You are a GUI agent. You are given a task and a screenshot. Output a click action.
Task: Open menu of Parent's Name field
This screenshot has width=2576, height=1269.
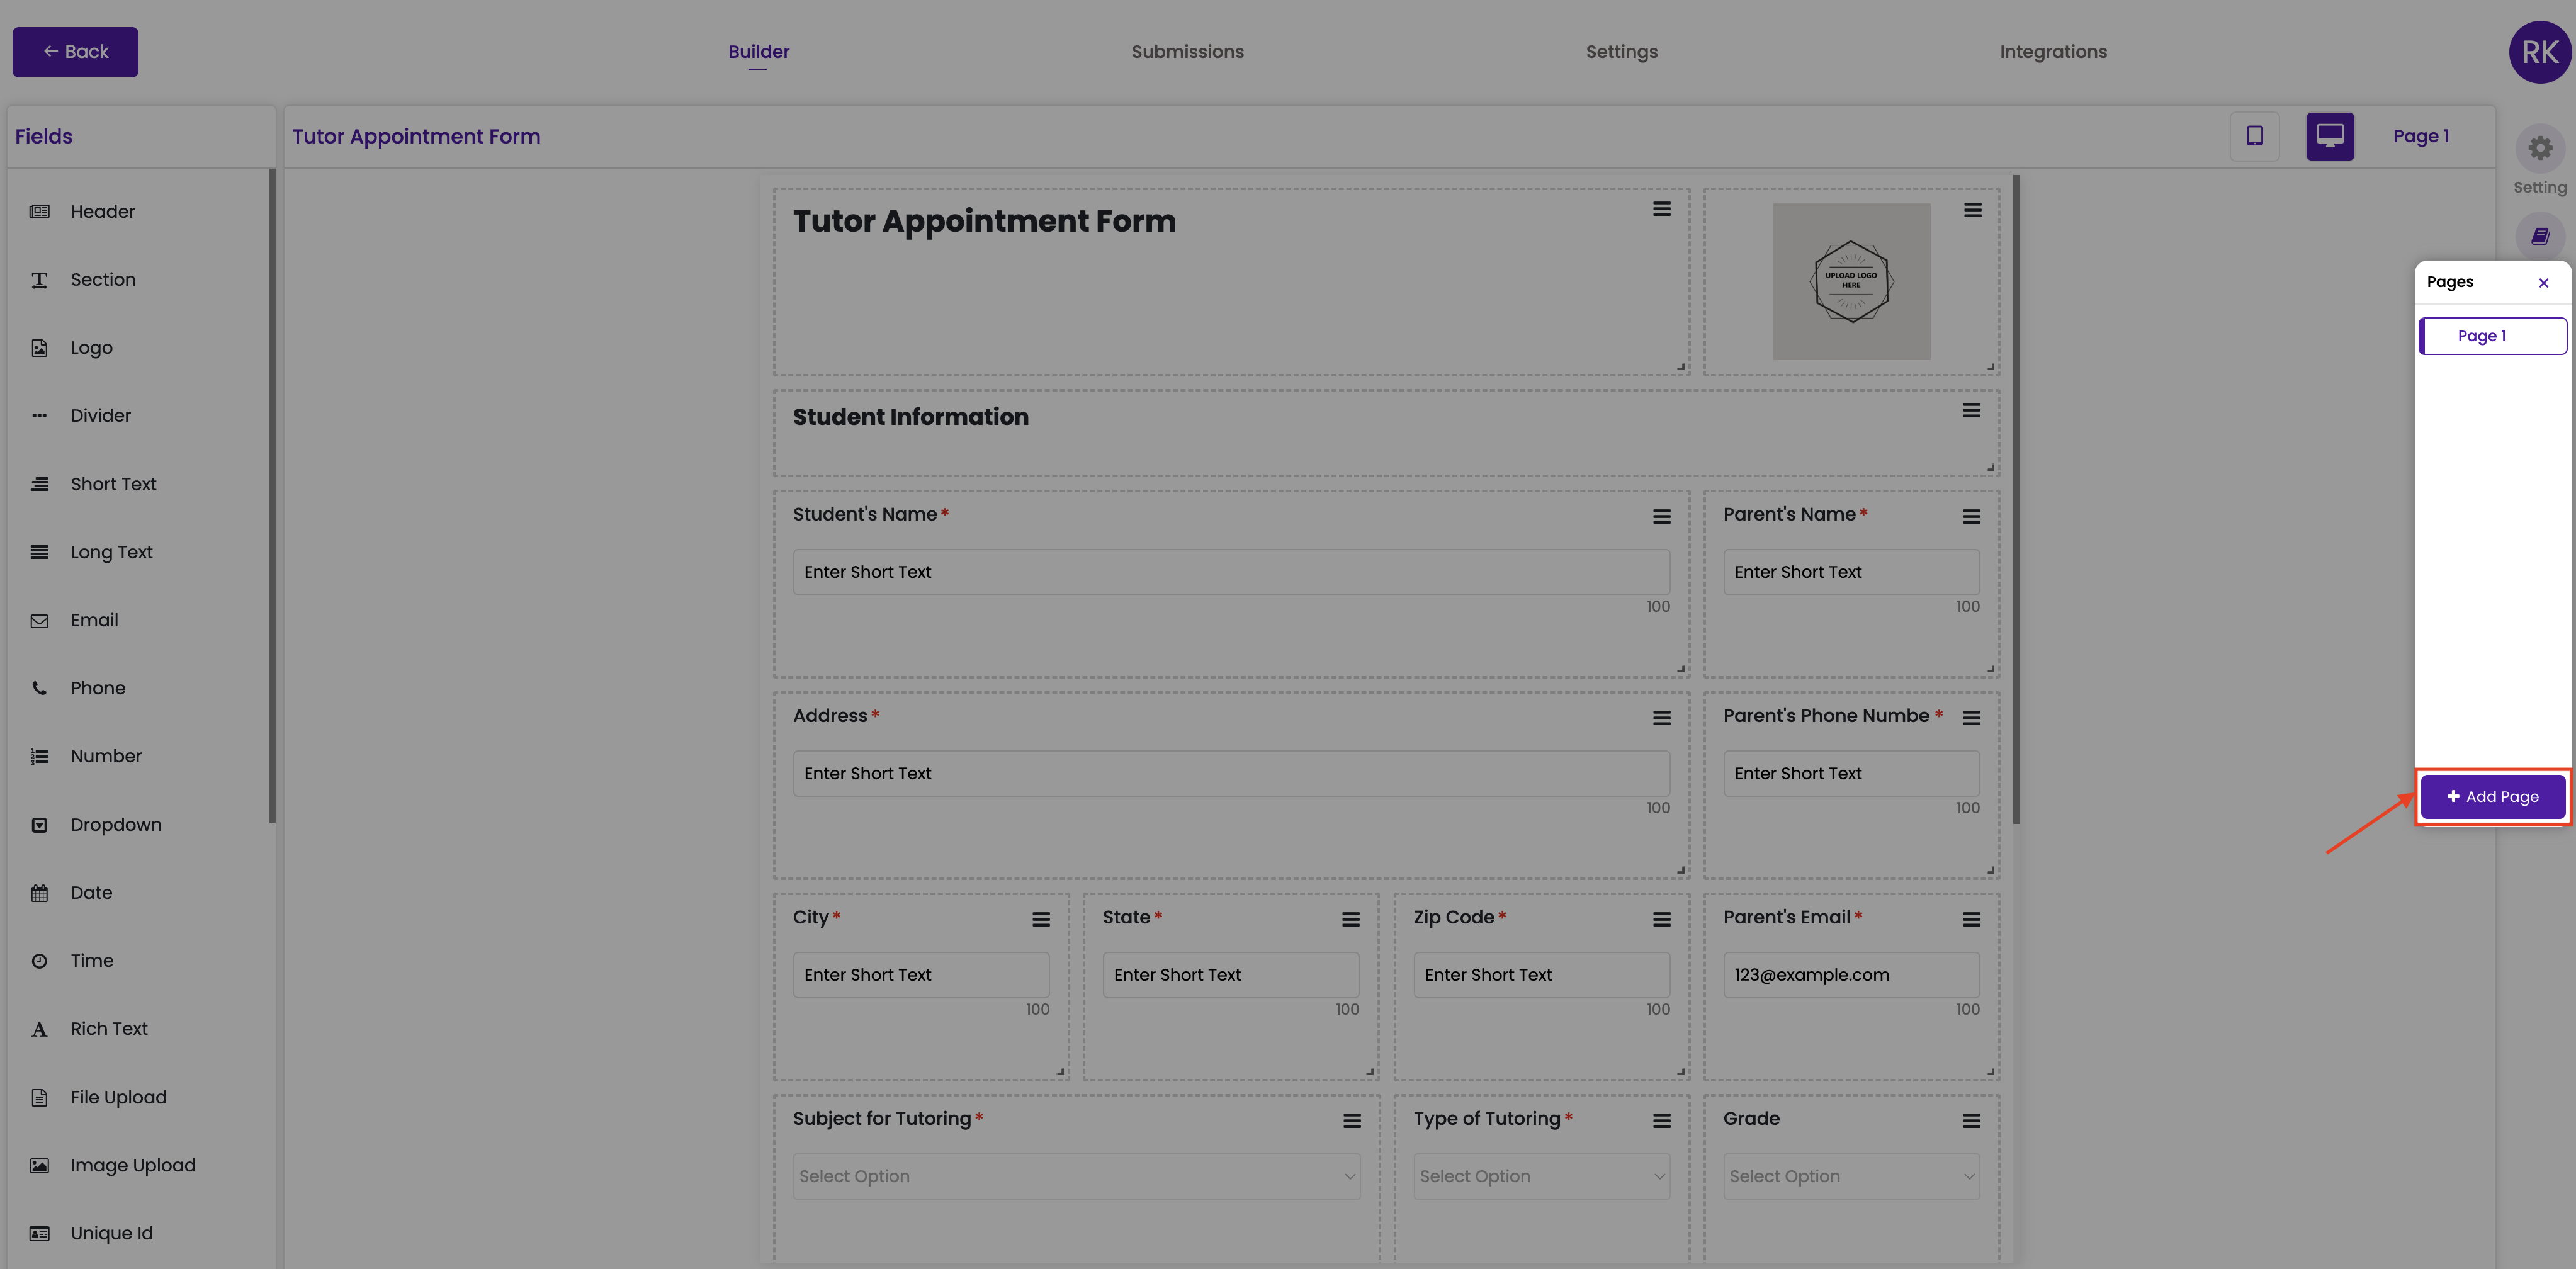(x=1971, y=517)
